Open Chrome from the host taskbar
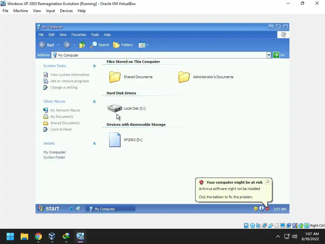 [38, 236]
